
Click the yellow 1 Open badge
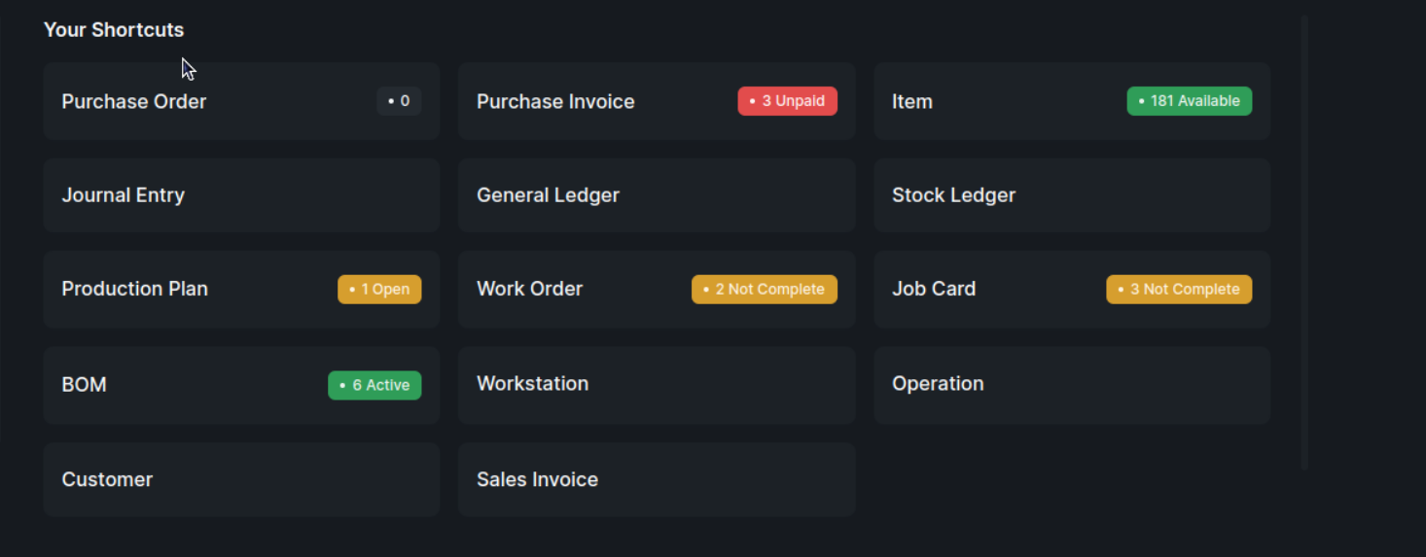click(x=379, y=290)
